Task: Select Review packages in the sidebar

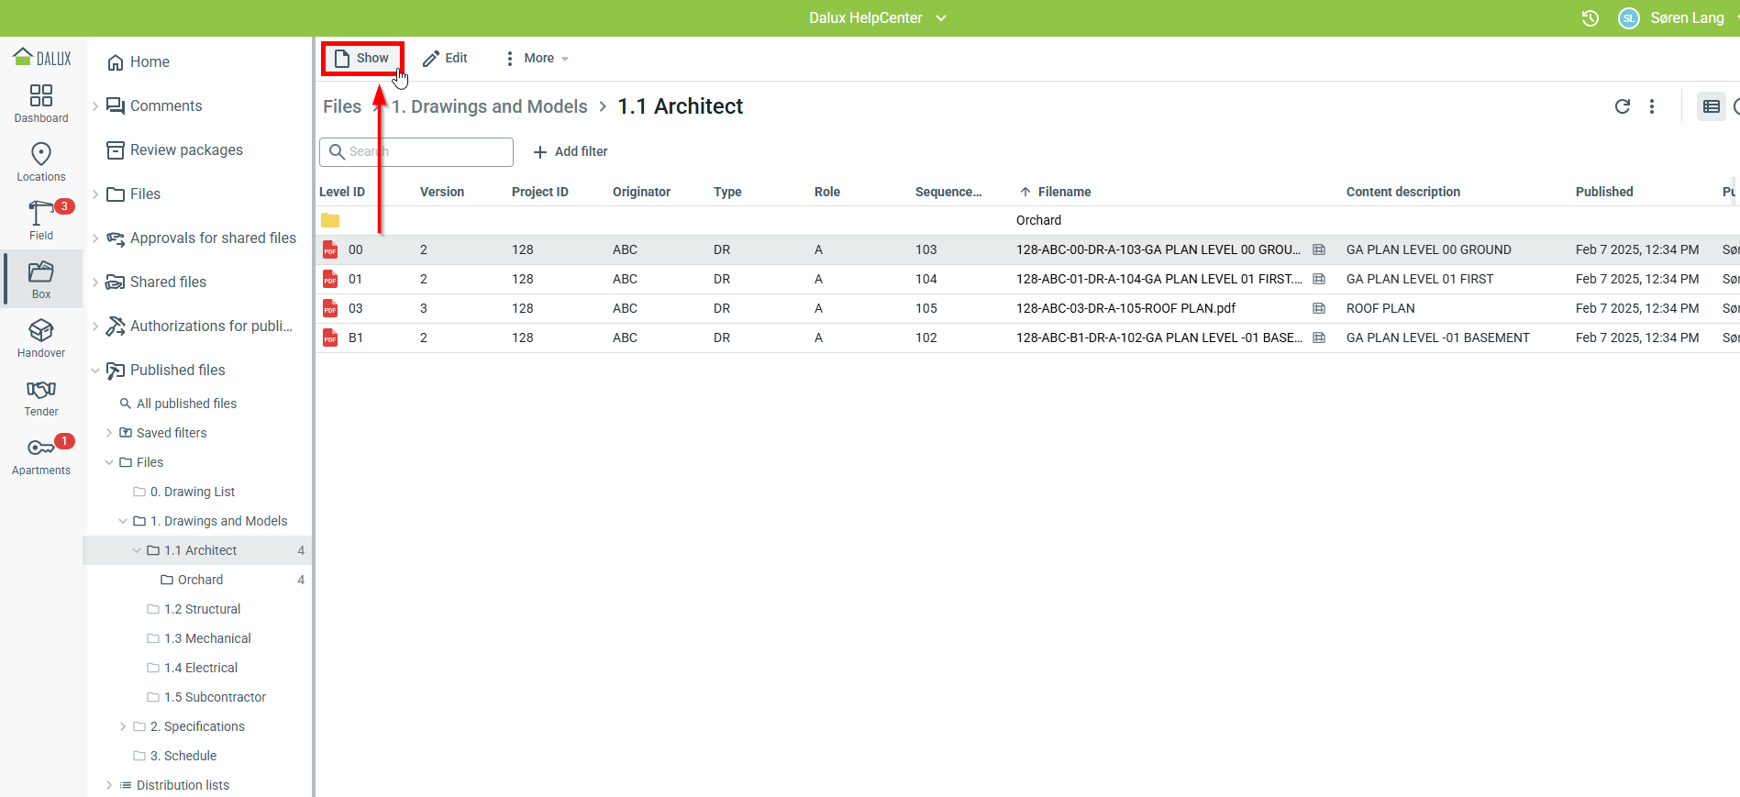Action: pyautogui.click(x=186, y=150)
